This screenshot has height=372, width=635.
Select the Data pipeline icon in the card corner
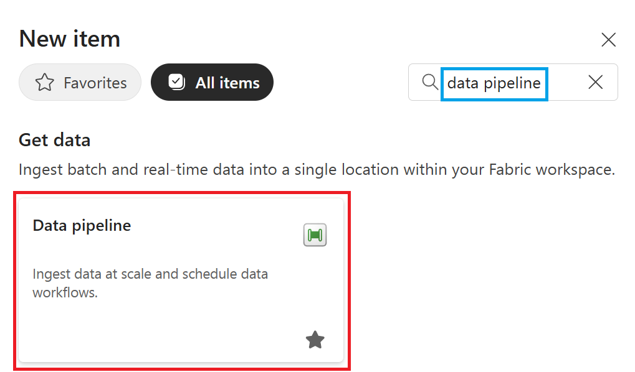(x=315, y=235)
